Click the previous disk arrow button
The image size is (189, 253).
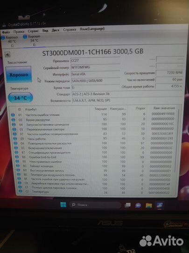pos(7,54)
